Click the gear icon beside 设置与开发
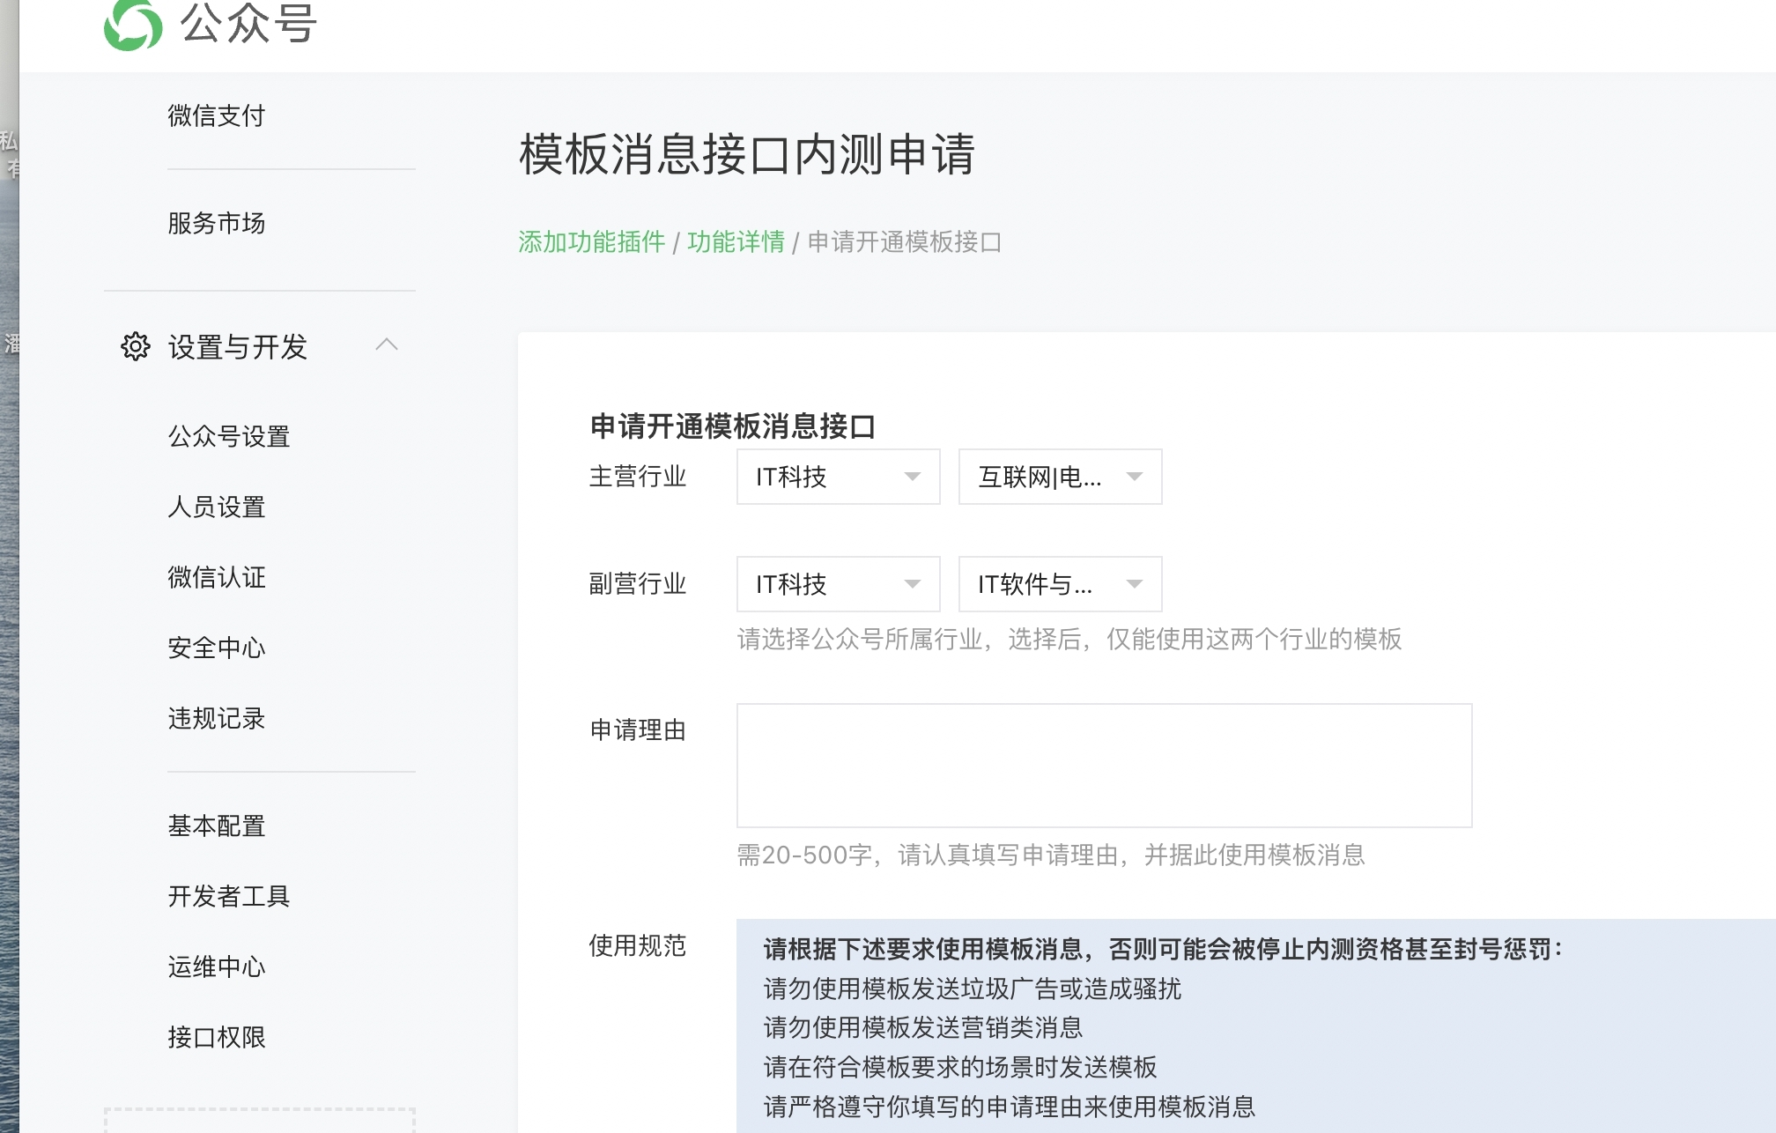Screen dimensions: 1776x1133 pyautogui.click(x=136, y=346)
